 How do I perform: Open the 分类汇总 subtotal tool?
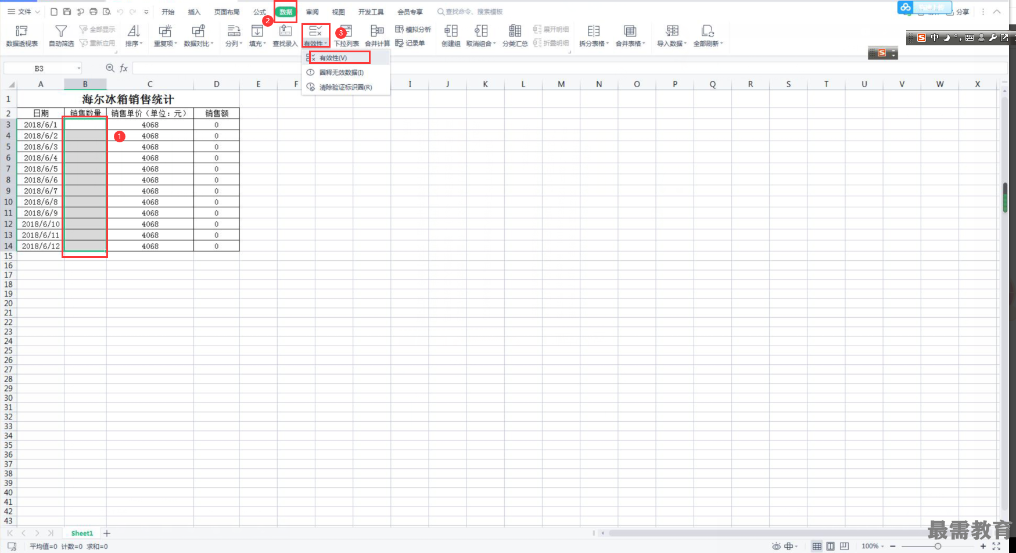tap(515, 35)
